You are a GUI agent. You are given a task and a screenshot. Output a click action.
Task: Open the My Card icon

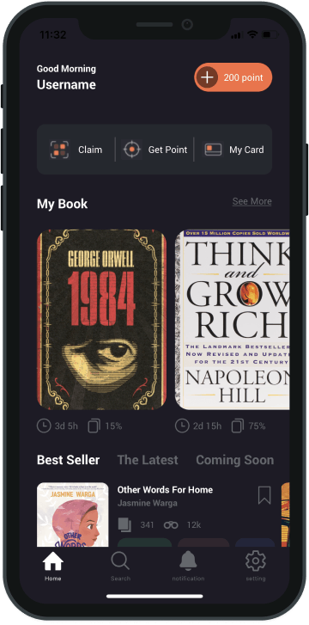point(213,150)
